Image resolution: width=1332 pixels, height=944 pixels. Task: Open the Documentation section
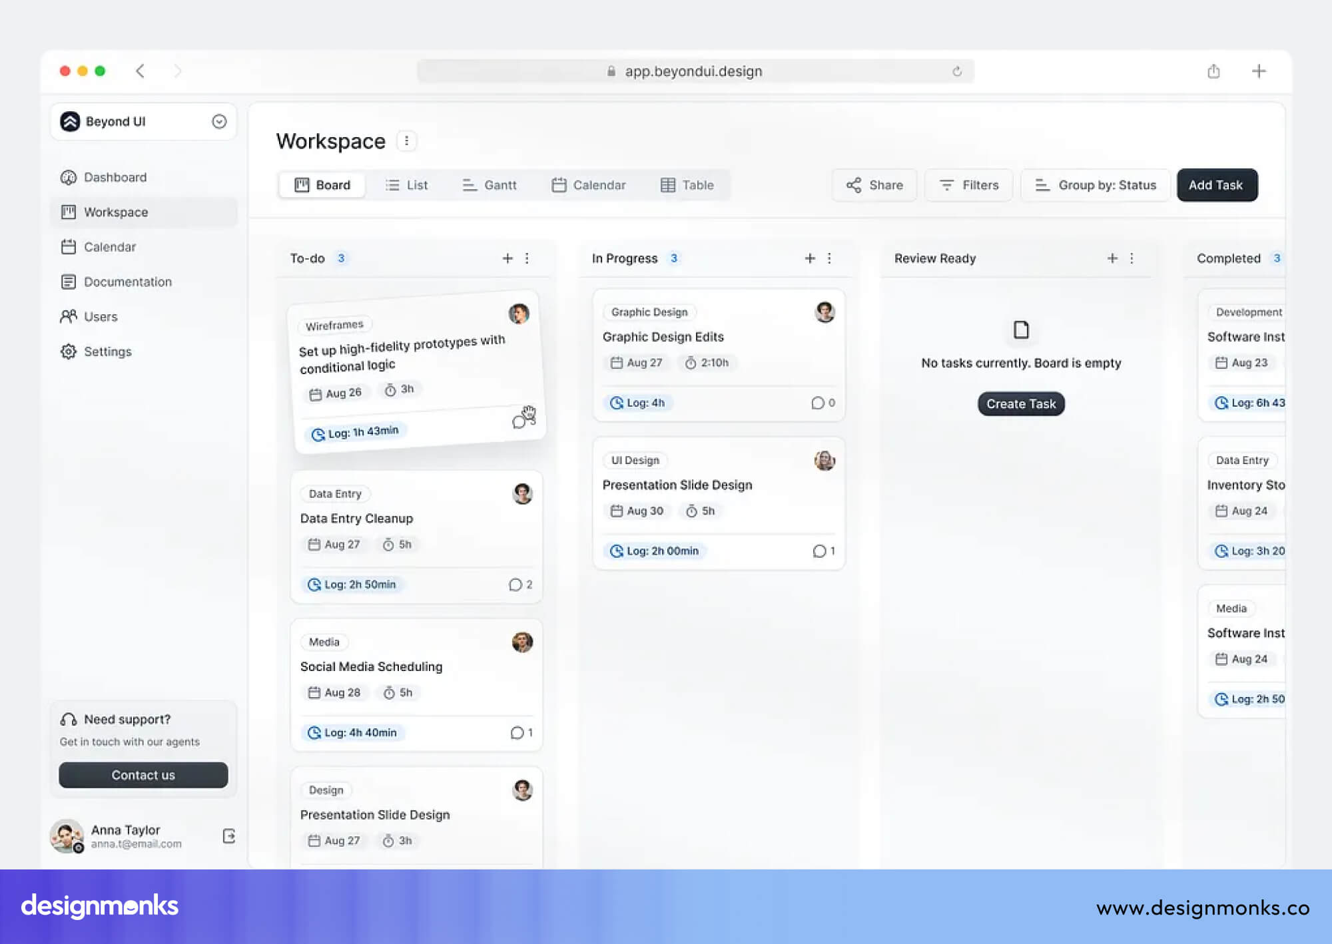point(127,282)
